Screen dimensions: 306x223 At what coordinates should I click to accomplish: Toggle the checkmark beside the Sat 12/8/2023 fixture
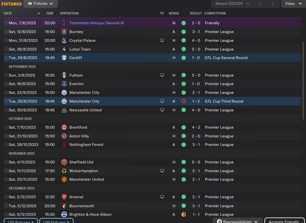click(x=6, y=32)
